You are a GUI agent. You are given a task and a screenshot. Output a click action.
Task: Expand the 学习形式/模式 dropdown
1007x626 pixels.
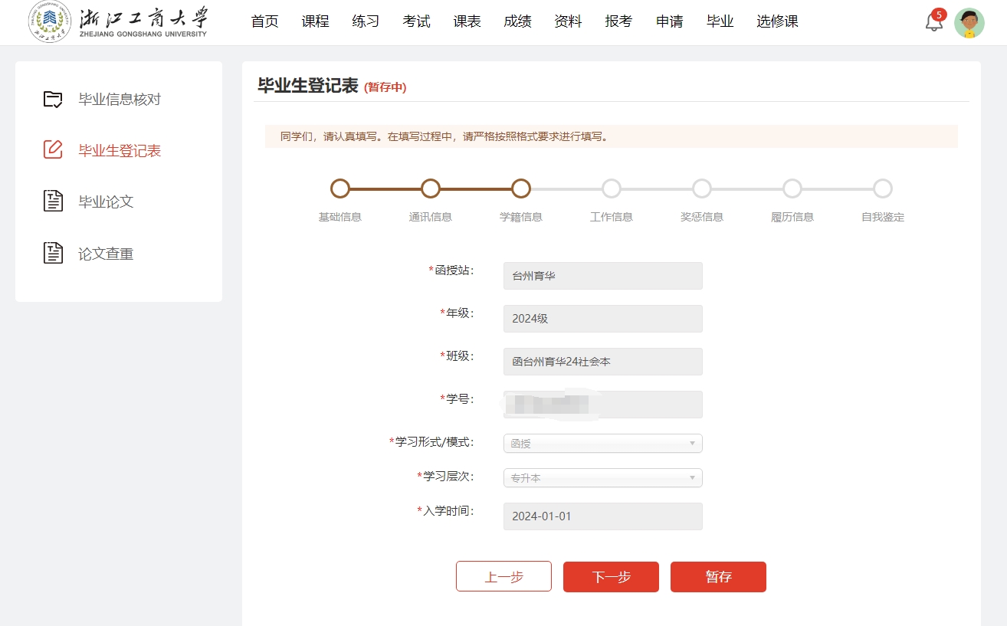point(602,444)
